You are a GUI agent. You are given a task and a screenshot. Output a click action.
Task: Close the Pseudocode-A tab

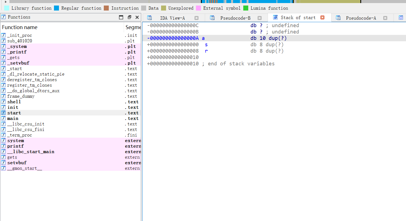385,18
